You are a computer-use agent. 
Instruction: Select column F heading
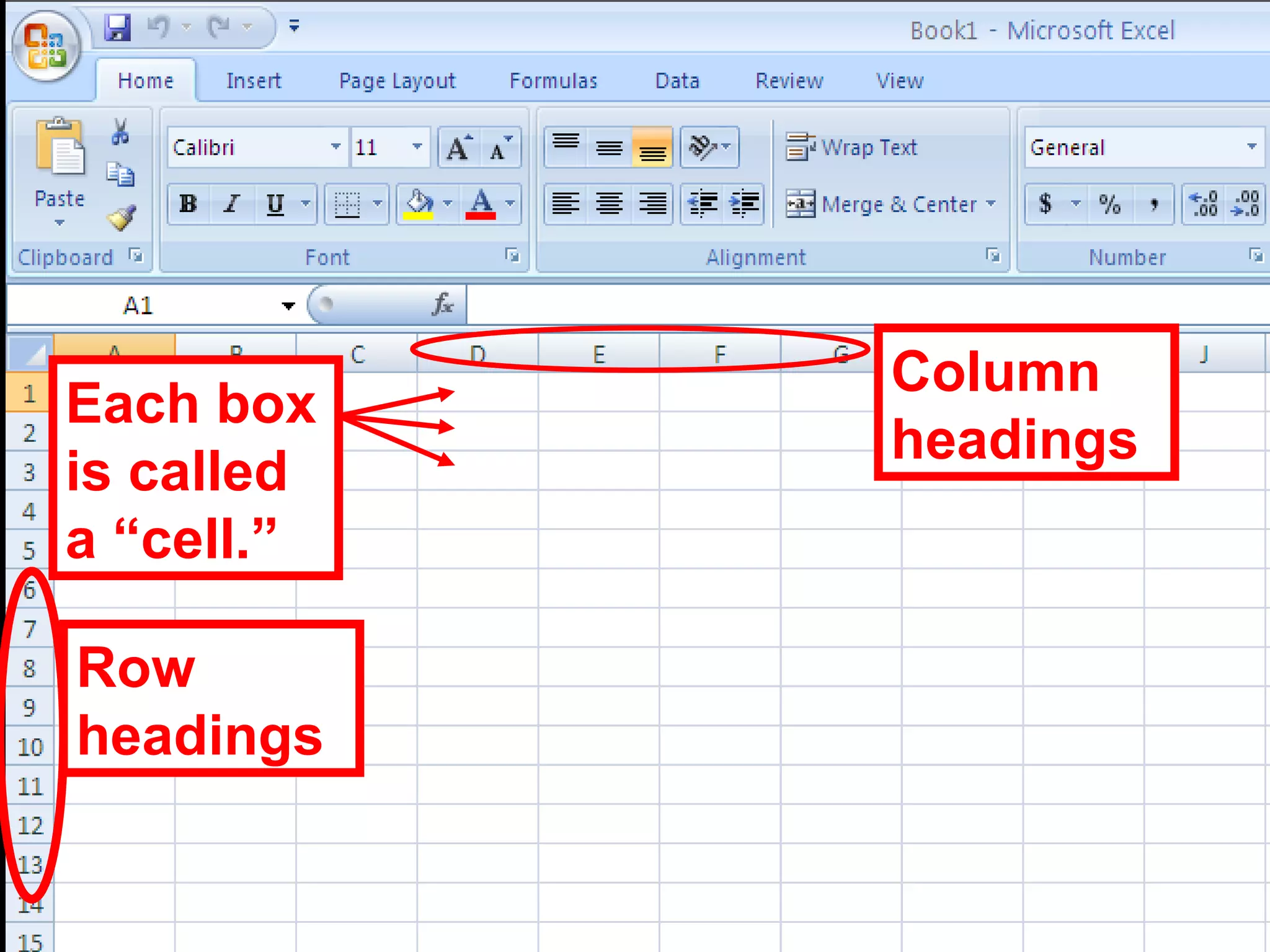tap(719, 354)
